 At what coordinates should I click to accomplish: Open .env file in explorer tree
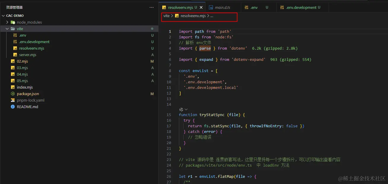pos(23,35)
